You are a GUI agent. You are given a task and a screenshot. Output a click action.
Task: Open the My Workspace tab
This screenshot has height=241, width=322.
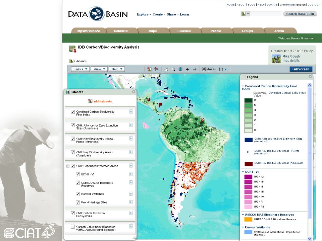click(x=89, y=31)
